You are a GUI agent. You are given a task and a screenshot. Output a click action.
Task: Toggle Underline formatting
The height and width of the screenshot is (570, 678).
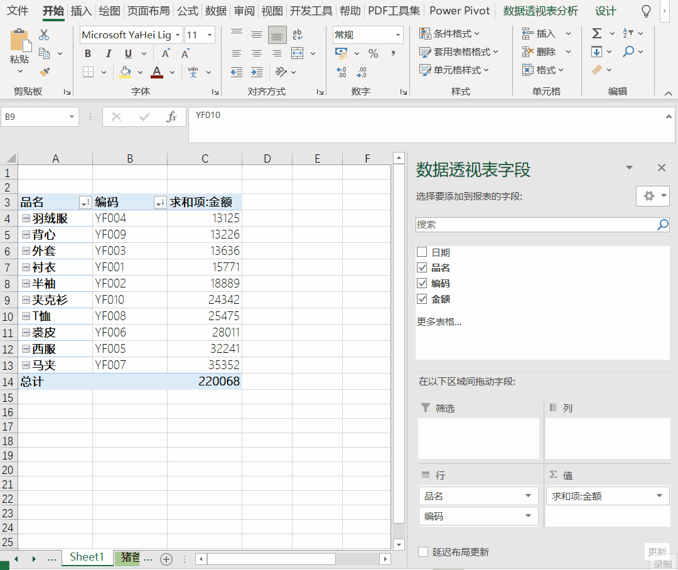tap(129, 53)
